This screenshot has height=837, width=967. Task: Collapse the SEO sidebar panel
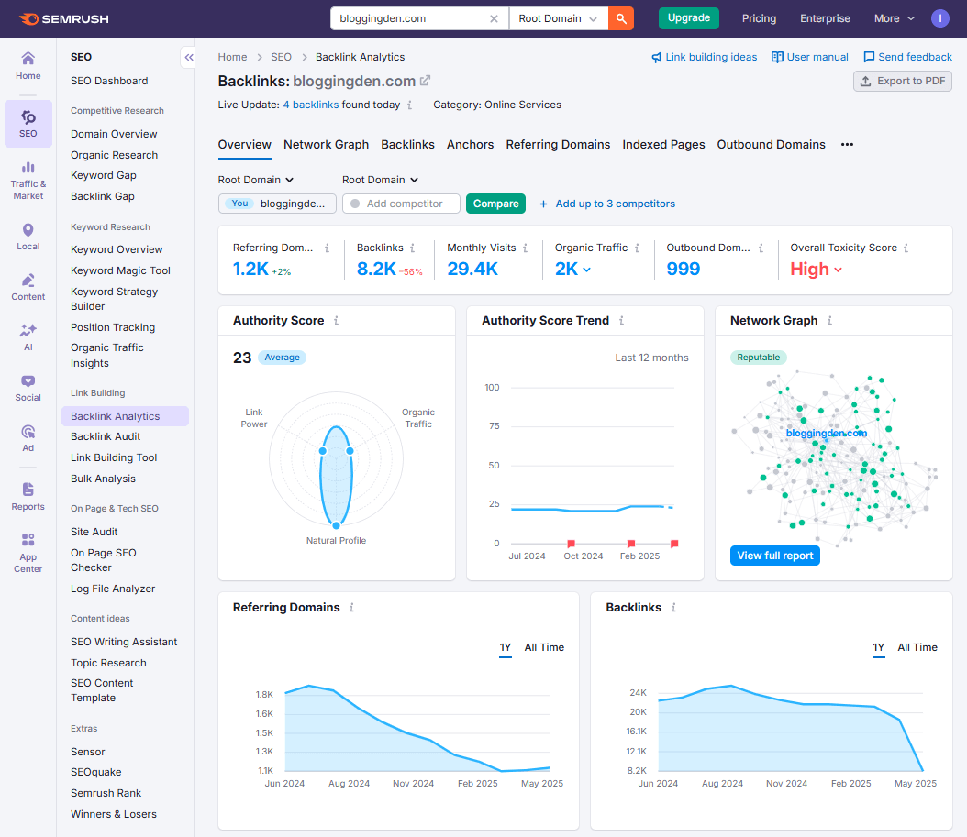coord(188,57)
